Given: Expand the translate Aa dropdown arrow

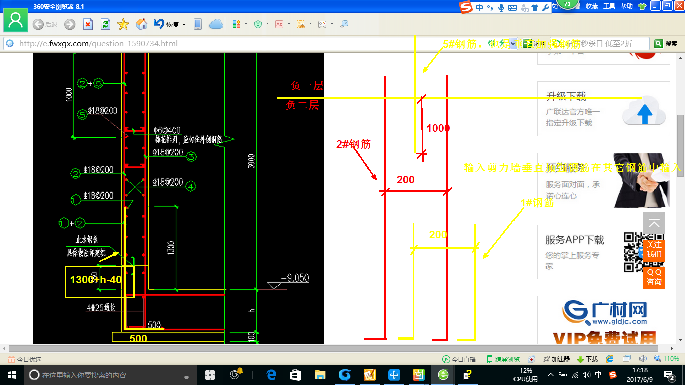Looking at the screenshot, I should [289, 24].
